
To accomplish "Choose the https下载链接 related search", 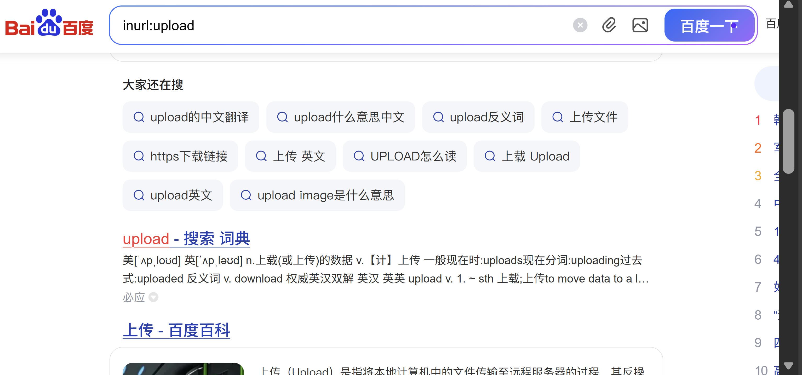I will tap(180, 156).
